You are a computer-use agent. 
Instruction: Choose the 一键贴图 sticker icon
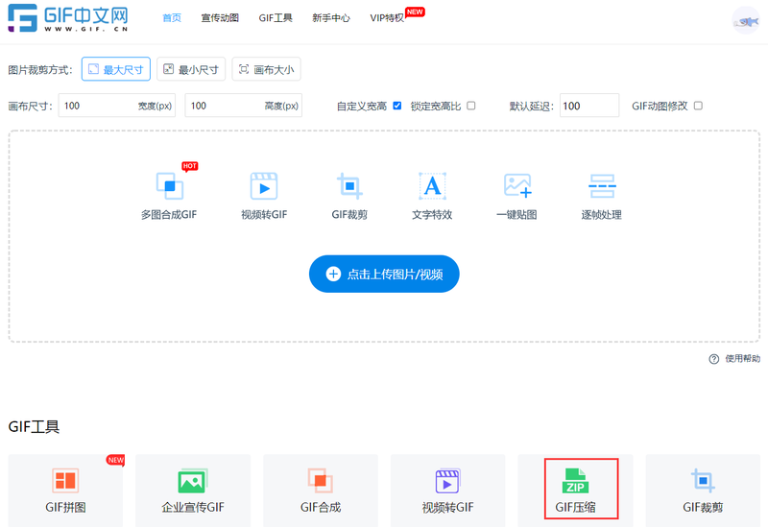[x=516, y=186]
